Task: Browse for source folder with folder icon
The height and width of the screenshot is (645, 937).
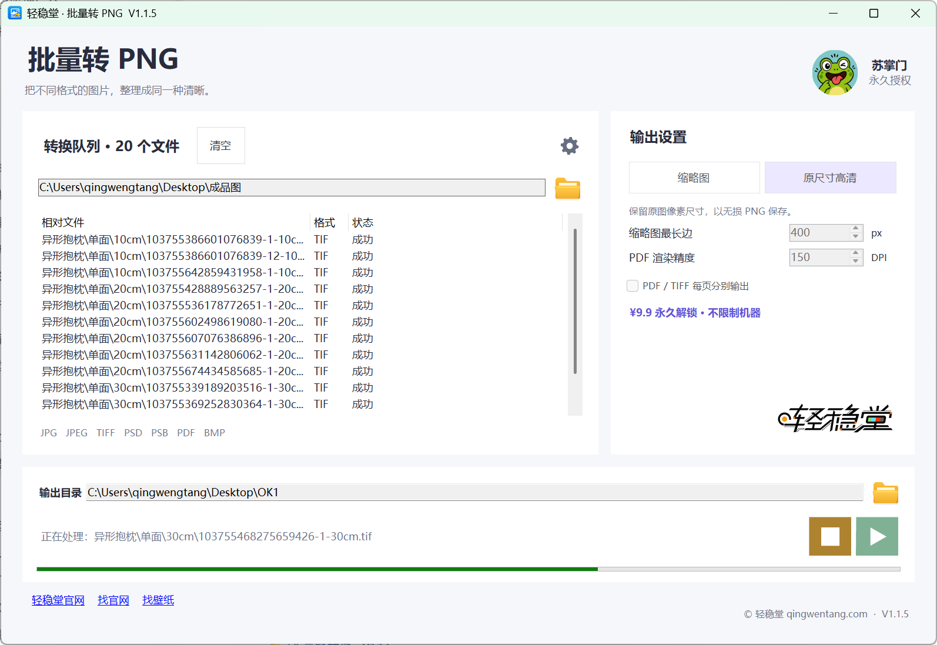Action: pyautogui.click(x=568, y=188)
